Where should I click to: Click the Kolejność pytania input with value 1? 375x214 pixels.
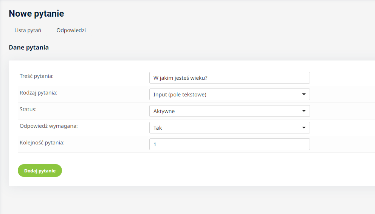coord(229,144)
